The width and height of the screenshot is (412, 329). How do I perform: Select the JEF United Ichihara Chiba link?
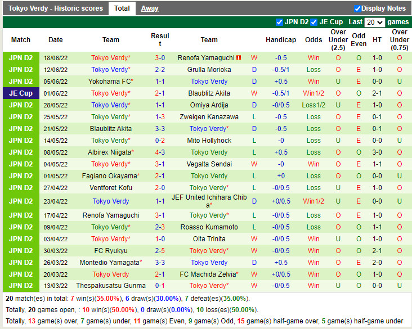(x=209, y=201)
